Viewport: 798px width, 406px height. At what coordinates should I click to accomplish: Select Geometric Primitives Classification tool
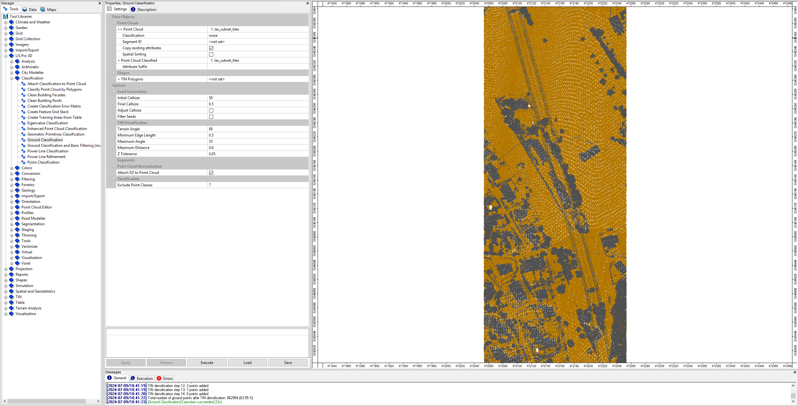pos(56,134)
